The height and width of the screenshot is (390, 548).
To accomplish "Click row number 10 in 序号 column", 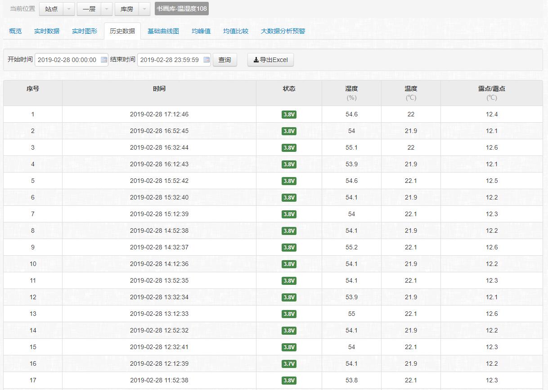I will [33, 264].
